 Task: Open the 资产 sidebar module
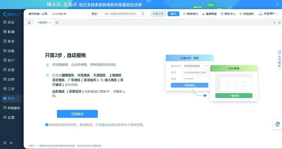coord(9,60)
